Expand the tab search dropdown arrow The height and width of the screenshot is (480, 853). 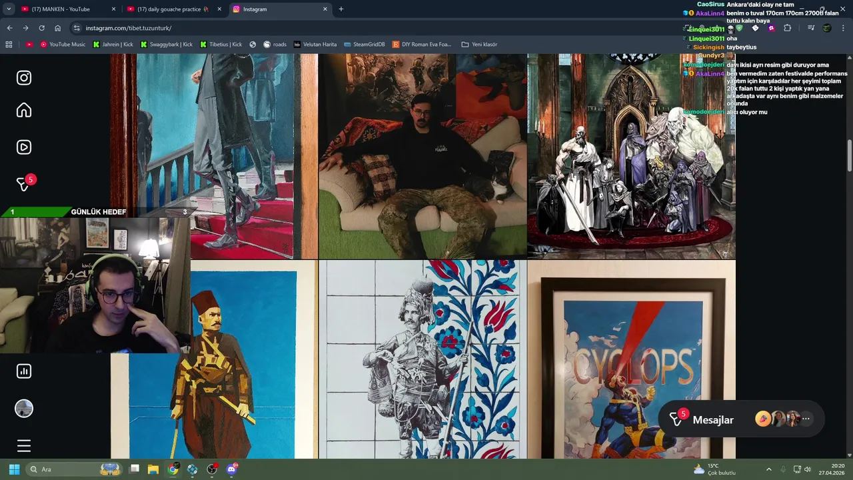[9, 9]
